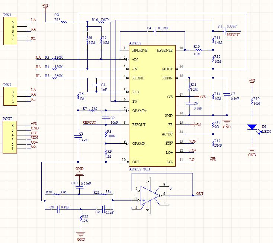Viewport: 273px width, 243px height.
Task: Click the R13 10M resistor
Action: [189, 87]
